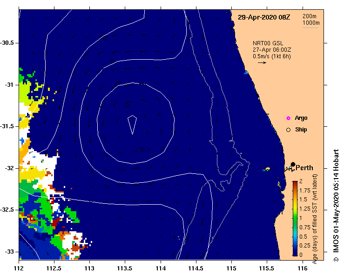Click the colour bar tick label 1.75
This screenshot has width=344, height=276.
point(305,191)
